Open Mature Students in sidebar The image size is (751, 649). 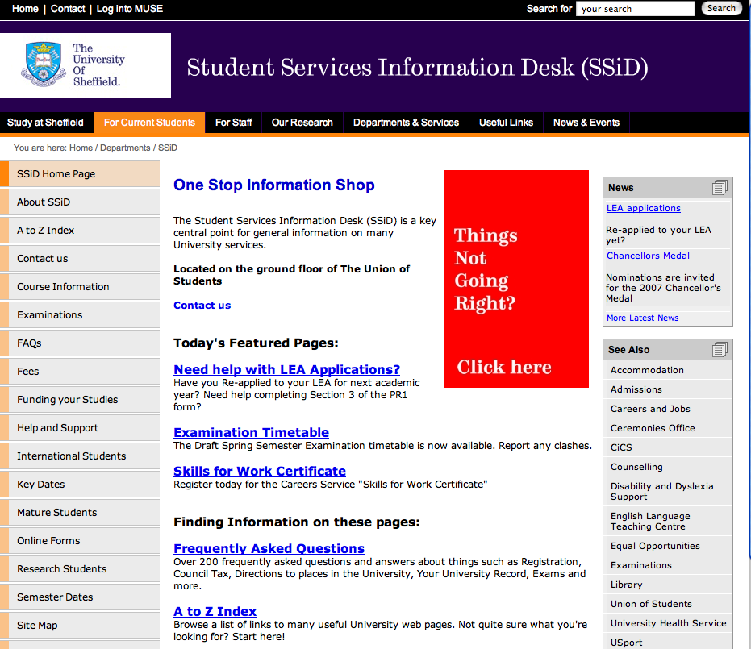pyautogui.click(x=80, y=513)
